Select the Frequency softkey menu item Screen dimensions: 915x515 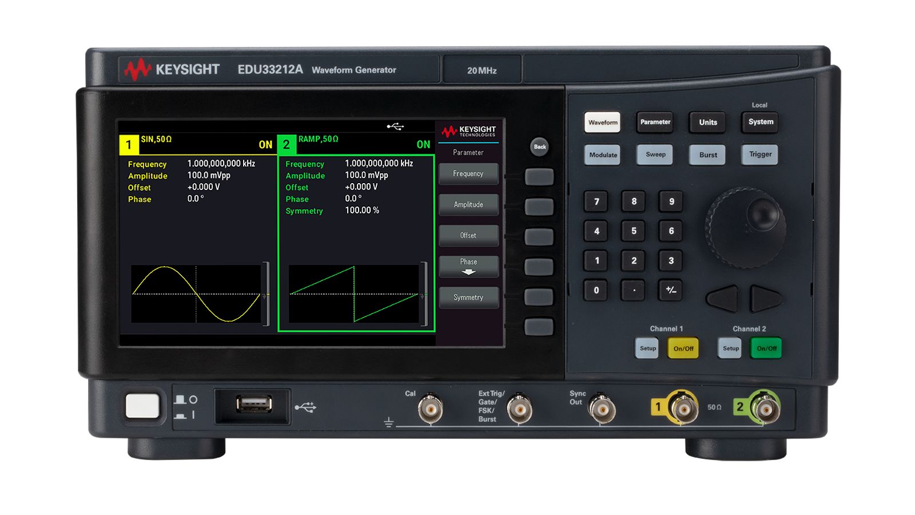click(x=468, y=174)
